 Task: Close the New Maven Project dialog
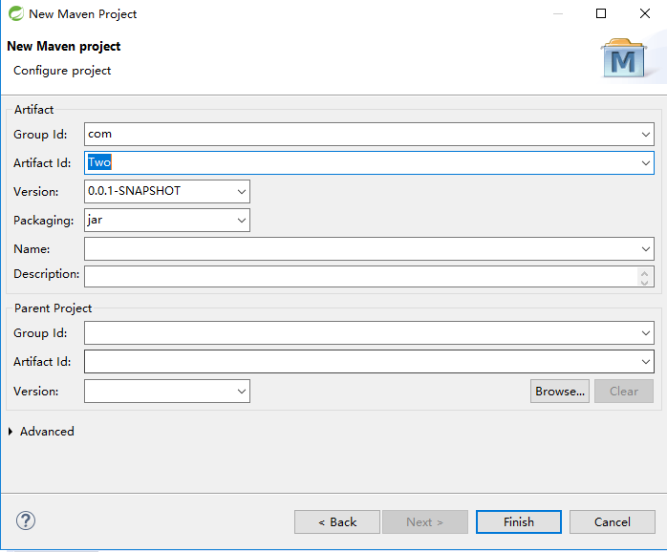point(645,13)
